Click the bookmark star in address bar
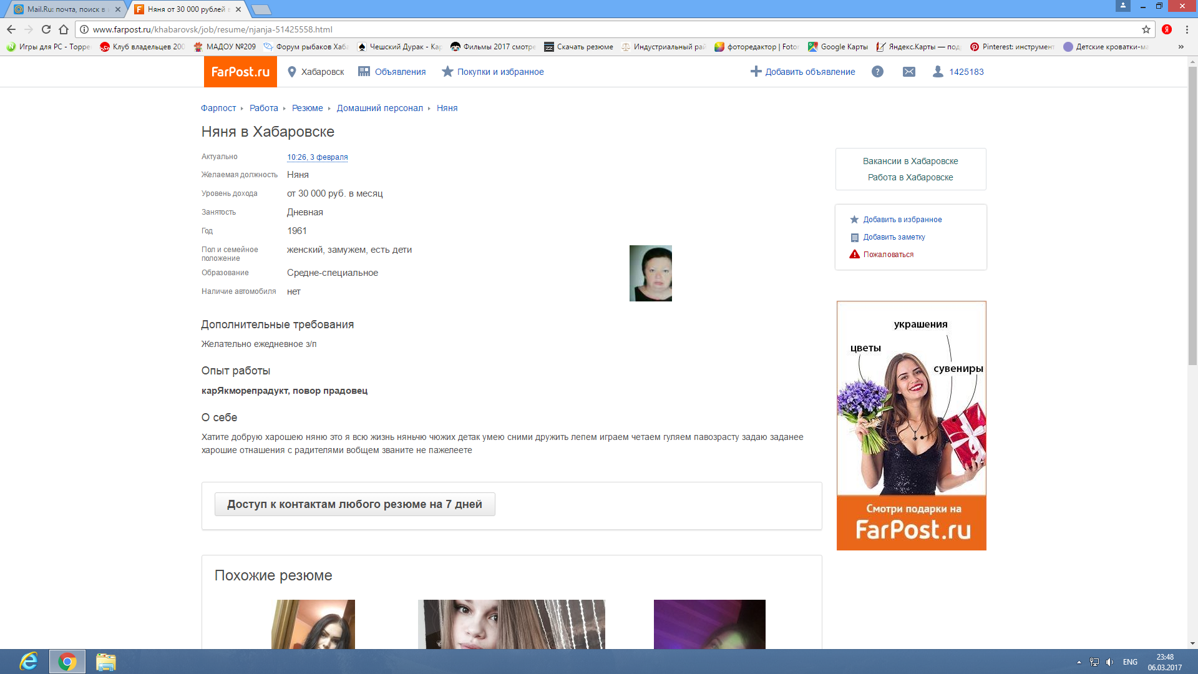This screenshot has height=674, width=1198. pos(1146,29)
